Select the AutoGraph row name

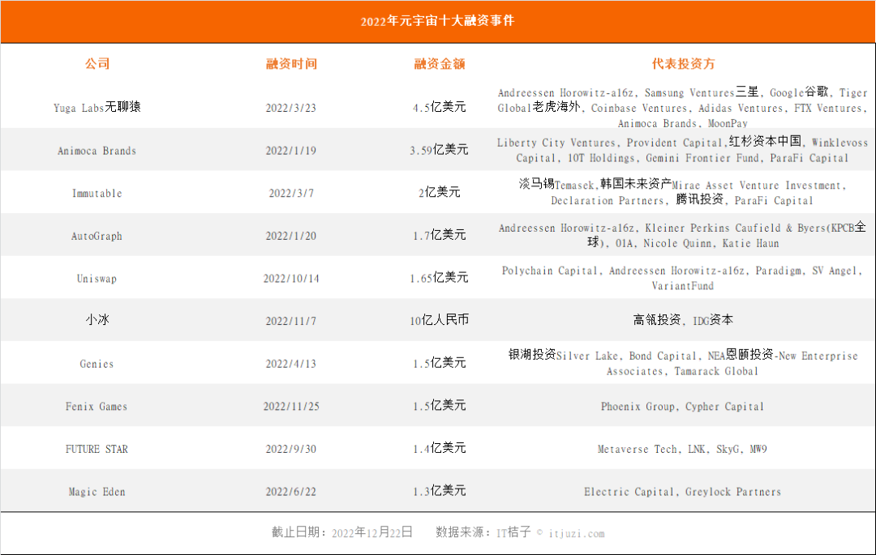tap(97, 236)
